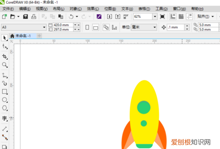
Task: Click the purple Search content icon
Action: pyautogui.click(x=99, y=17)
